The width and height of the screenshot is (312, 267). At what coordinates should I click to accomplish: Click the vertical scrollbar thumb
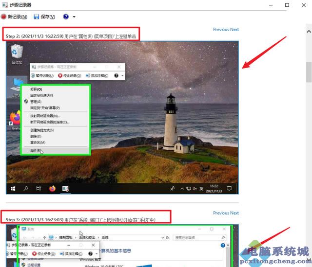pyautogui.click(x=309, y=72)
